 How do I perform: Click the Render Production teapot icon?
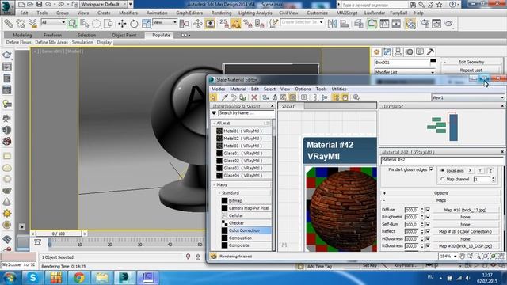[x=448, y=24]
